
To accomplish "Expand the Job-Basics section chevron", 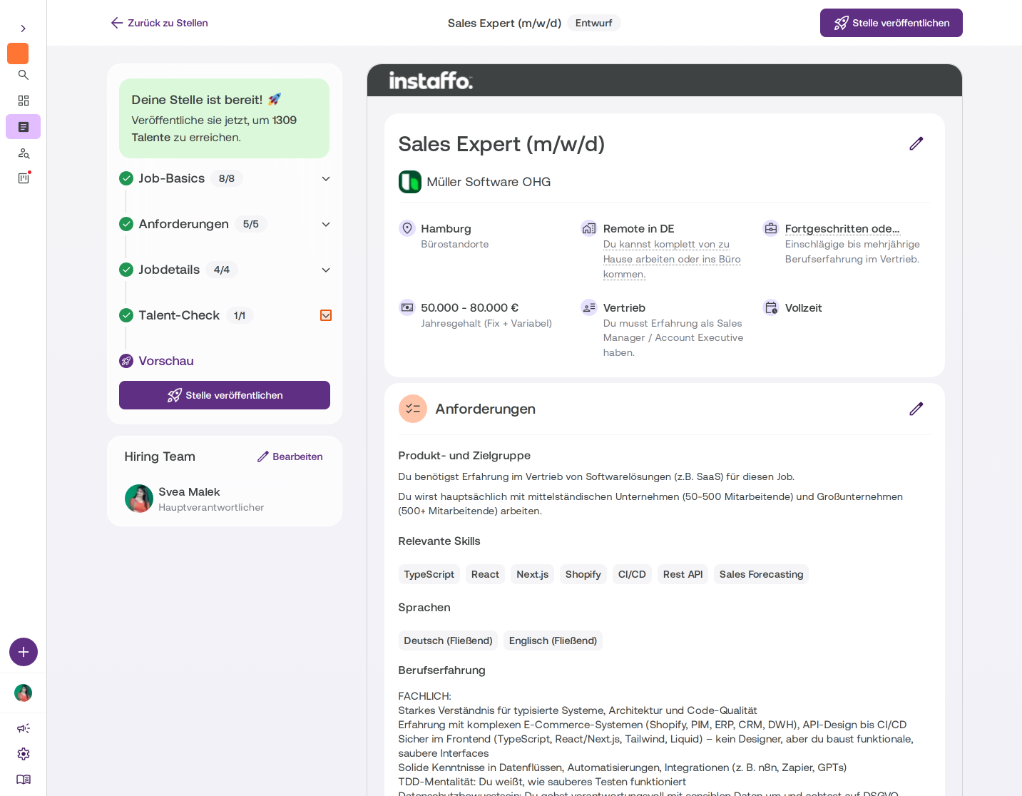I will (x=326, y=178).
